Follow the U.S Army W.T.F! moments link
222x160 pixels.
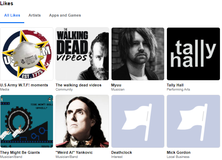[x=24, y=85]
